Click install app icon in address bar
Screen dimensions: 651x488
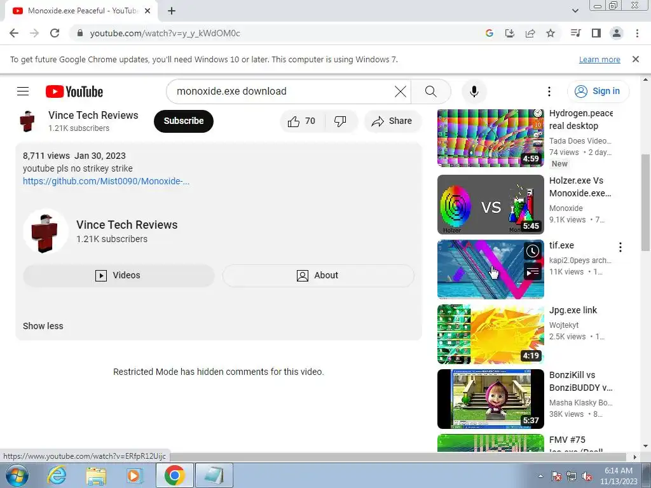coord(510,33)
